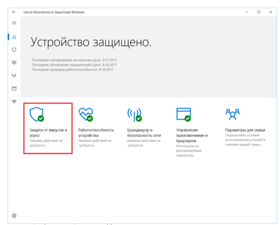
Task: Open device health via sidebar heart icon
Action: pyautogui.click(x=14, y=63)
